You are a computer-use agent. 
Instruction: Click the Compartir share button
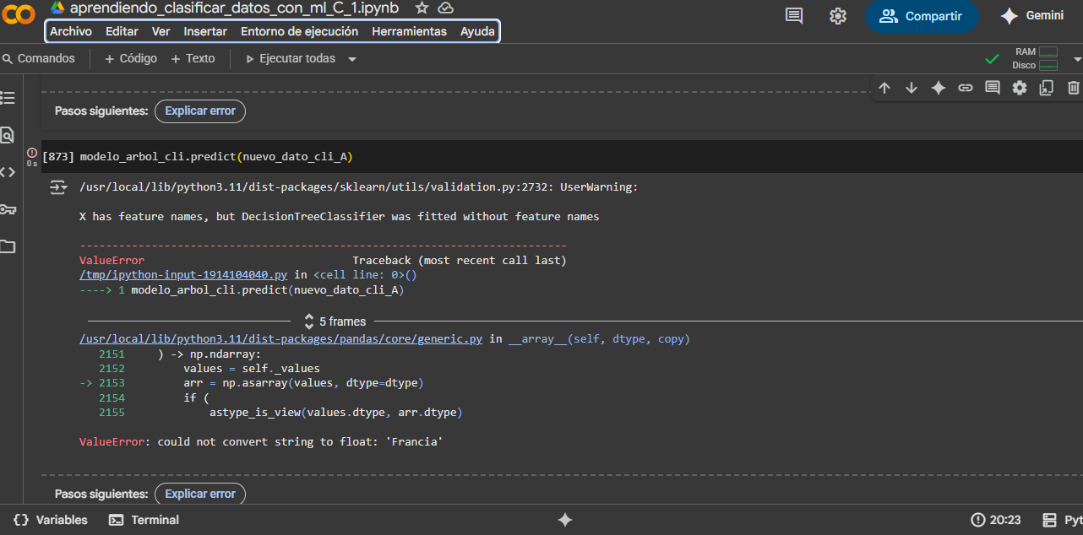click(x=922, y=16)
